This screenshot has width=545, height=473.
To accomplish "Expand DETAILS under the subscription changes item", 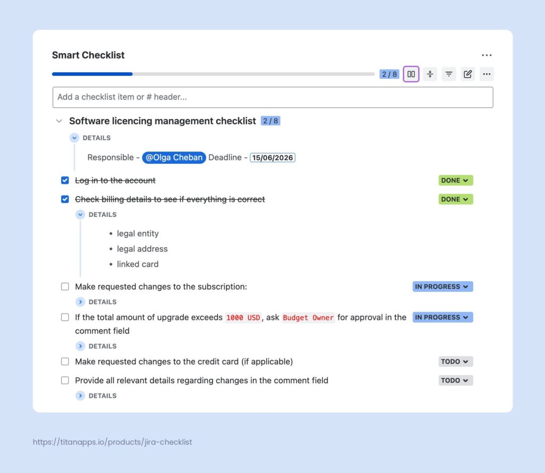I will pos(80,302).
